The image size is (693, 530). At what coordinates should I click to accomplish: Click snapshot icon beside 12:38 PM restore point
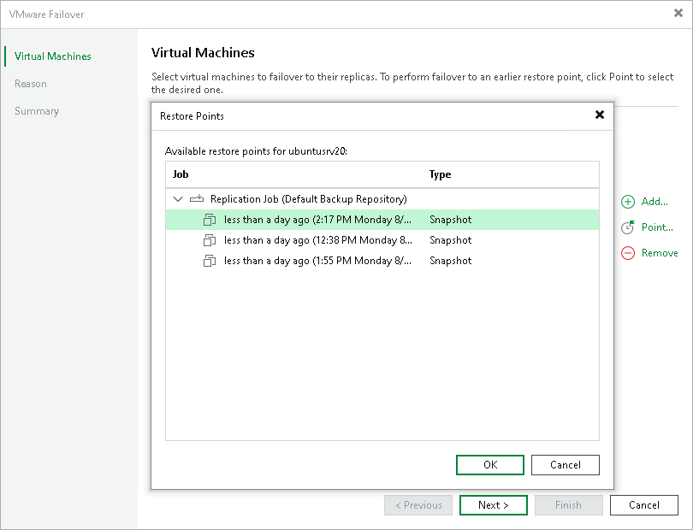point(210,240)
